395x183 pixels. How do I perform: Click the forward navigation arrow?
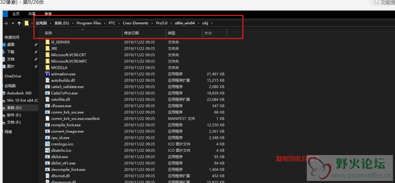[x=5, y=23]
